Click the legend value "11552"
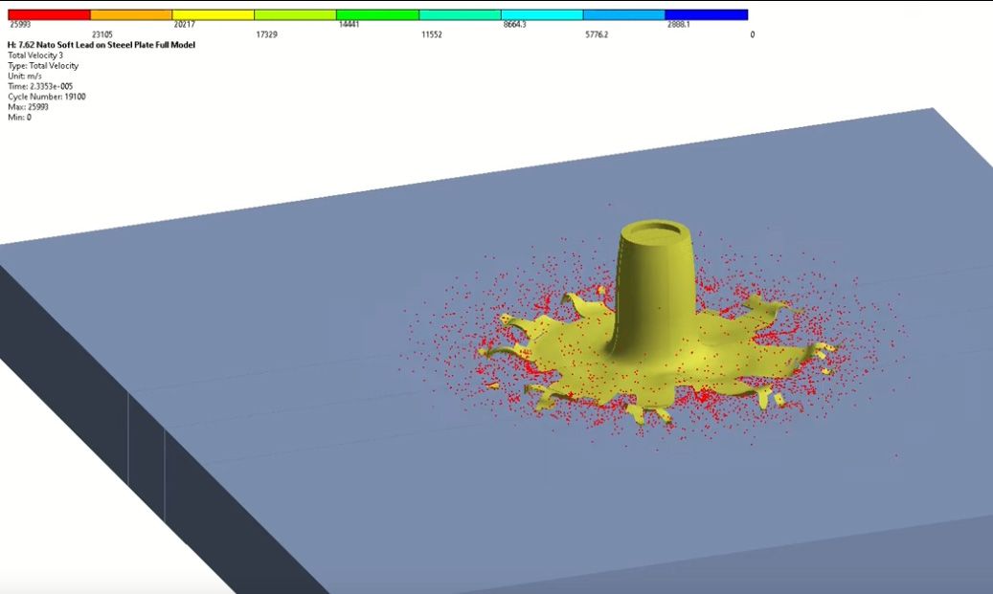The height and width of the screenshot is (594, 993). pyautogui.click(x=431, y=34)
